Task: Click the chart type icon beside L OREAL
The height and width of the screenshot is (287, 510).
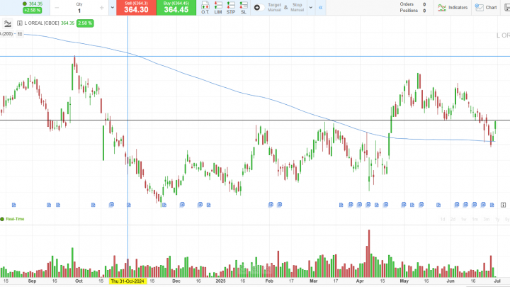Action: coord(8,23)
